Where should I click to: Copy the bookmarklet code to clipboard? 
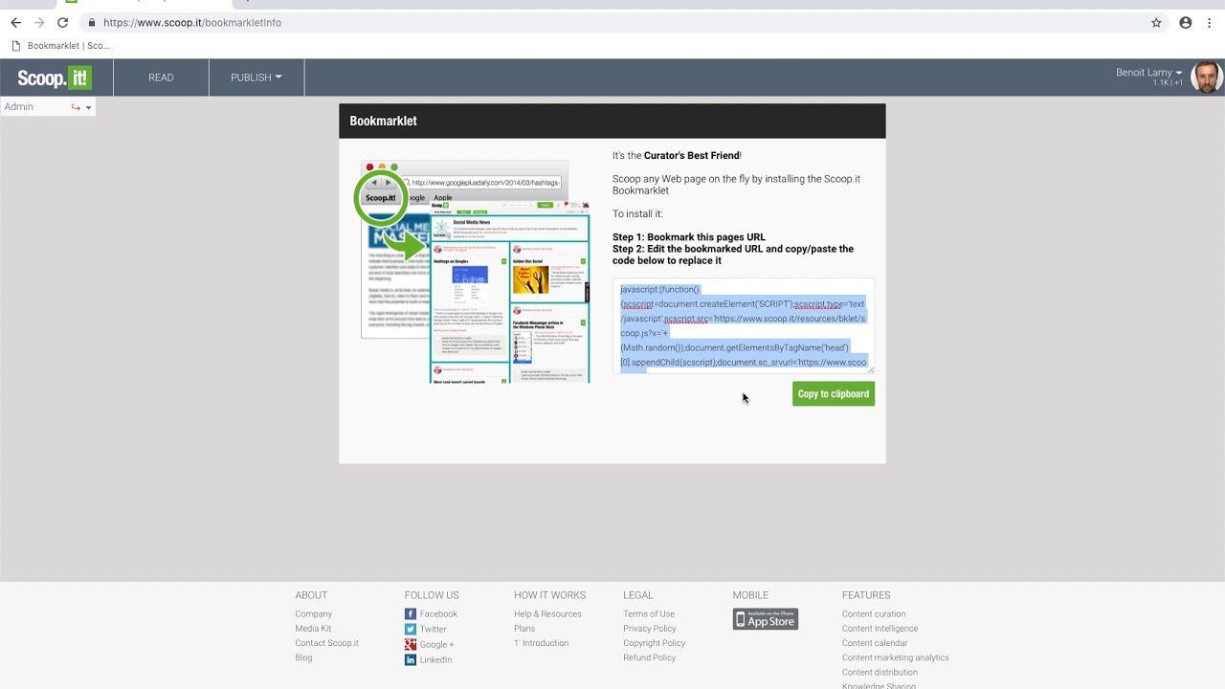(x=834, y=394)
